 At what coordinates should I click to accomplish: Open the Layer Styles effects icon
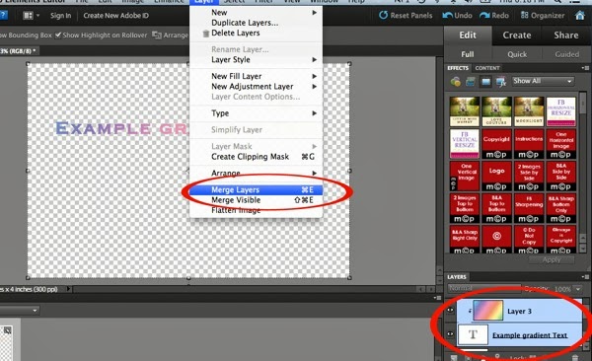[471, 81]
